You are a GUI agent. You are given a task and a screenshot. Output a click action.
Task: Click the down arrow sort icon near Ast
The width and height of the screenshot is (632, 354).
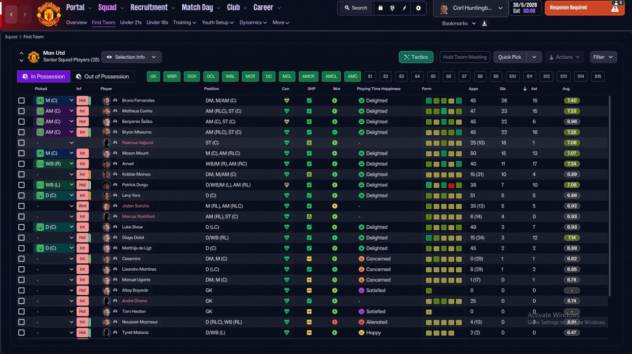click(x=525, y=89)
